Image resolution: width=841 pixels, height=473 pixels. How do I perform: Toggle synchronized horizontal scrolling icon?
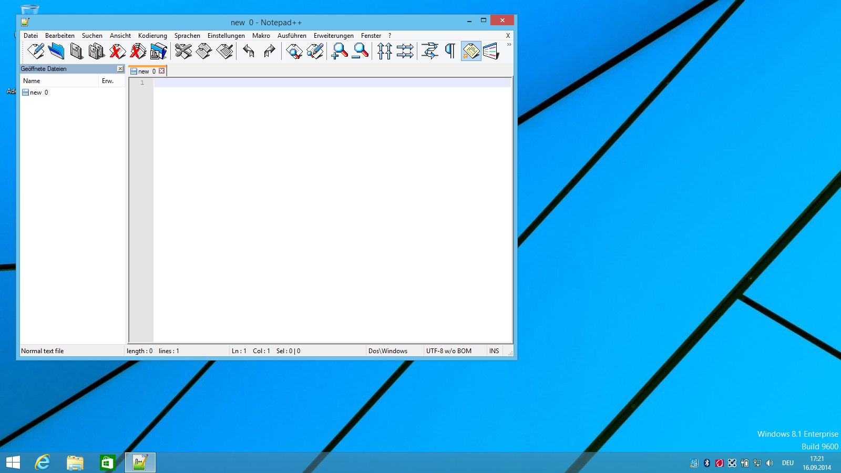click(x=405, y=51)
